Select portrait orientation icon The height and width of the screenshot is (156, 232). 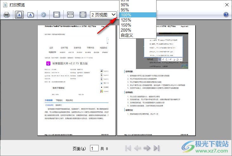coord(19,15)
